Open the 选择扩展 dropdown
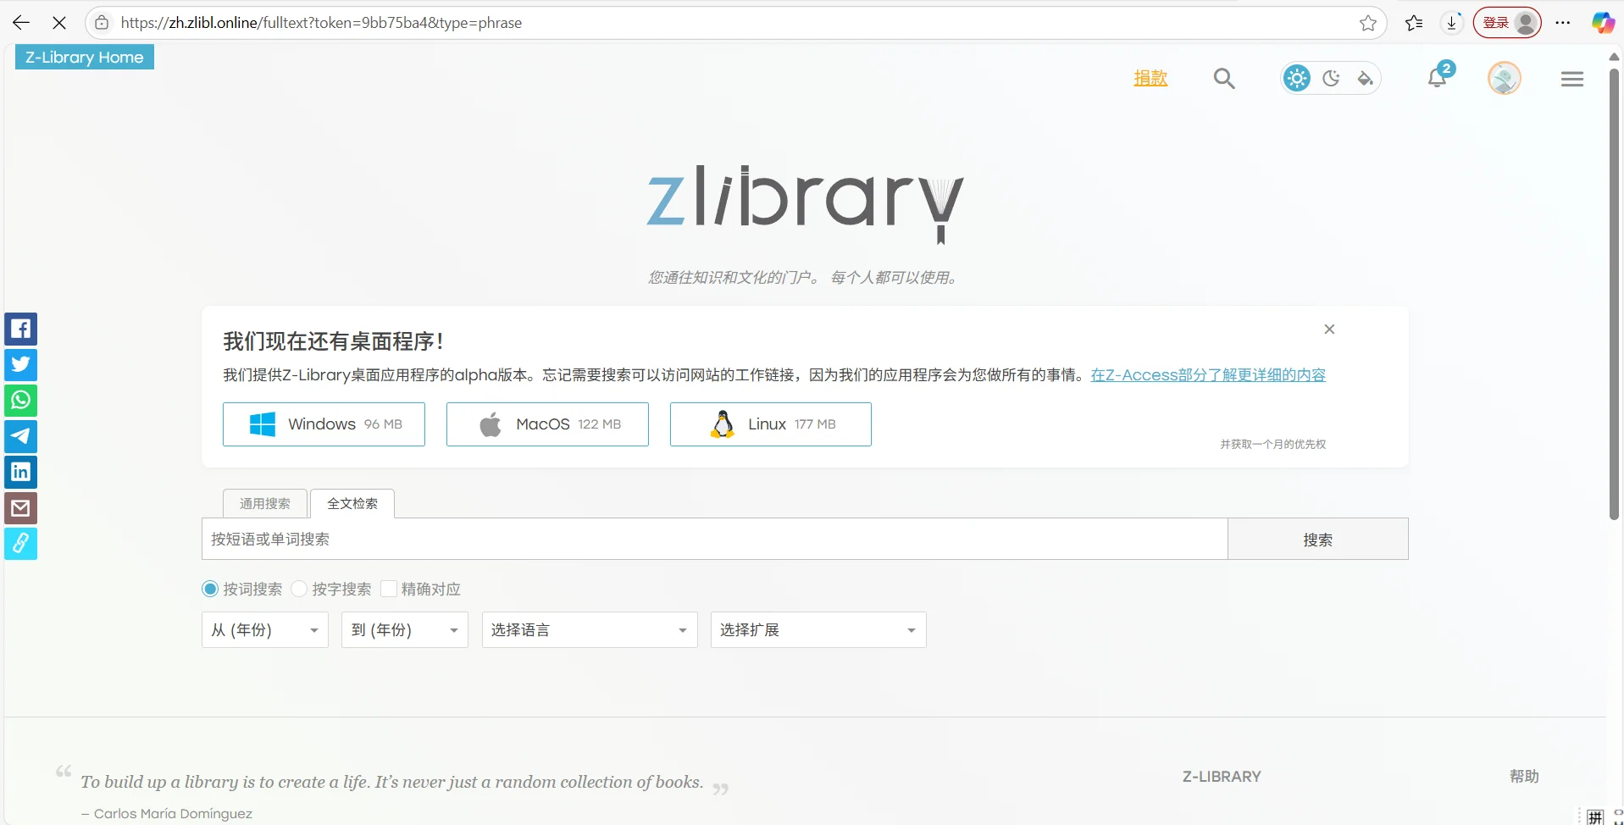This screenshot has height=825, width=1624. (818, 630)
